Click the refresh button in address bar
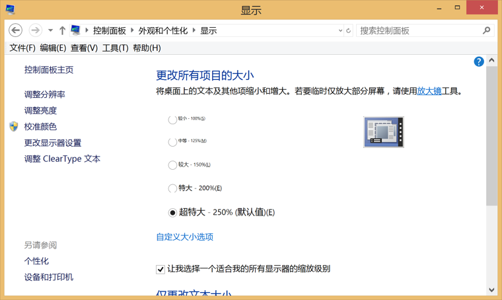The width and height of the screenshot is (502, 300). coord(349,30)
